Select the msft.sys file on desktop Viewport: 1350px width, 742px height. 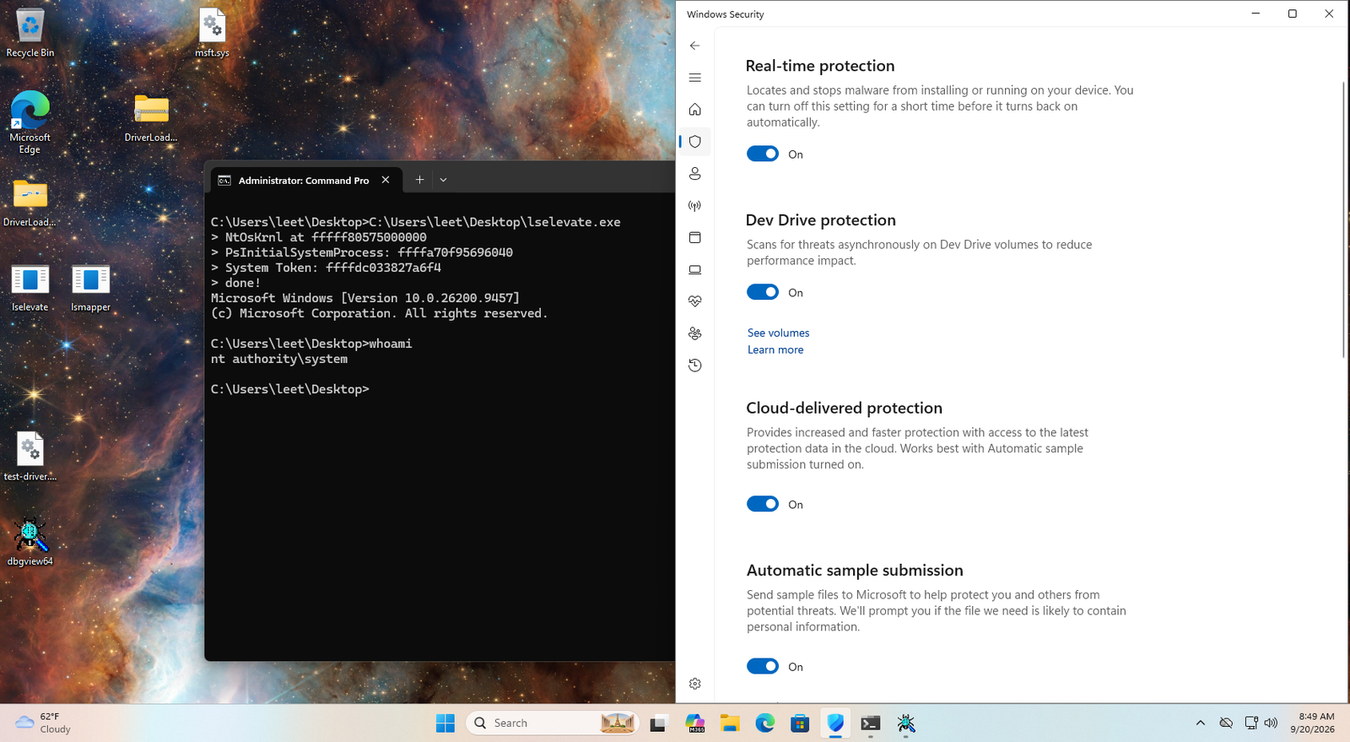click(x=212, y=34)
